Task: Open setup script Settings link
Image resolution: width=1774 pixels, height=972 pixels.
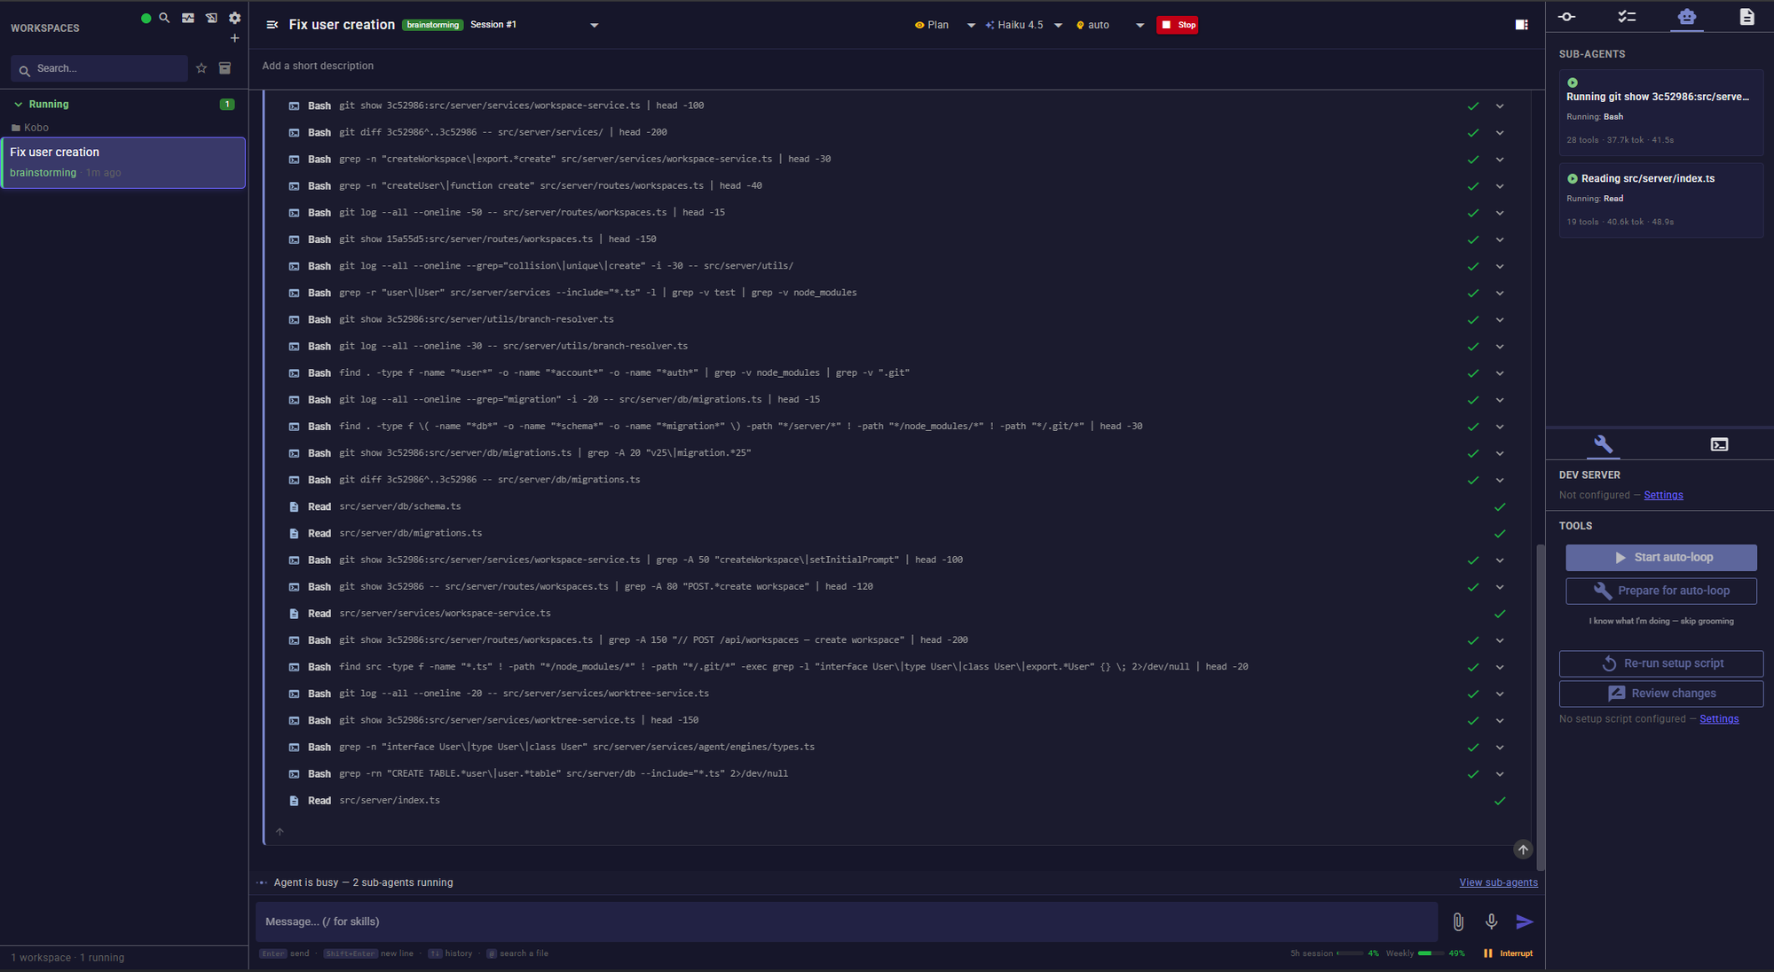Action: (1719, 719)
